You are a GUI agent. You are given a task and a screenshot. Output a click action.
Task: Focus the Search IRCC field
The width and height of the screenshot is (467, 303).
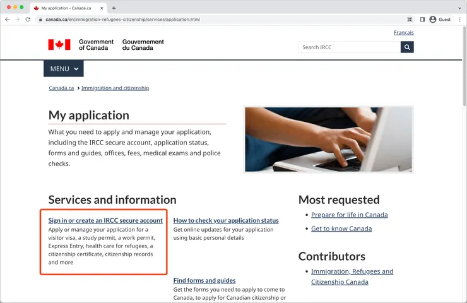350,47
